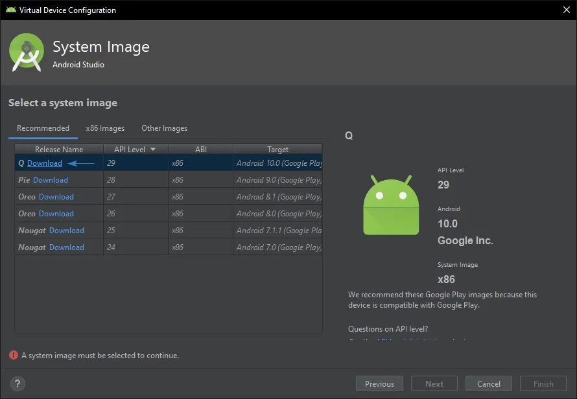This screenshot has width=577, height=399.
Task: Select the API level 29 cell
Action: tap(135, 163)
